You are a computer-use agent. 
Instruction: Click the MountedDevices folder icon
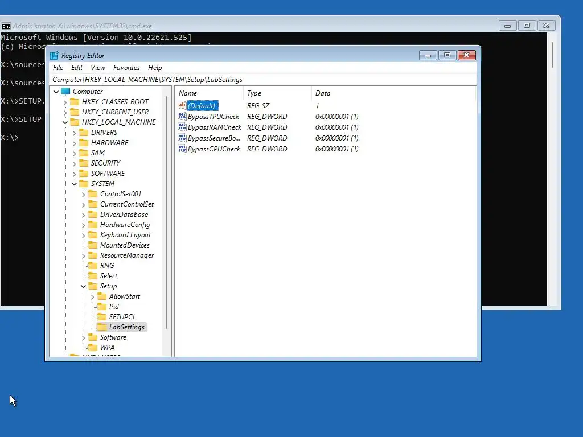[93, 245]
